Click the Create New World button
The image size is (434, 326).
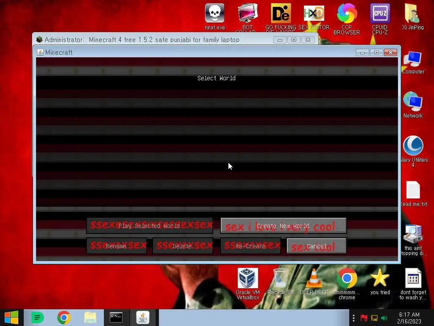tap(283, 226)
